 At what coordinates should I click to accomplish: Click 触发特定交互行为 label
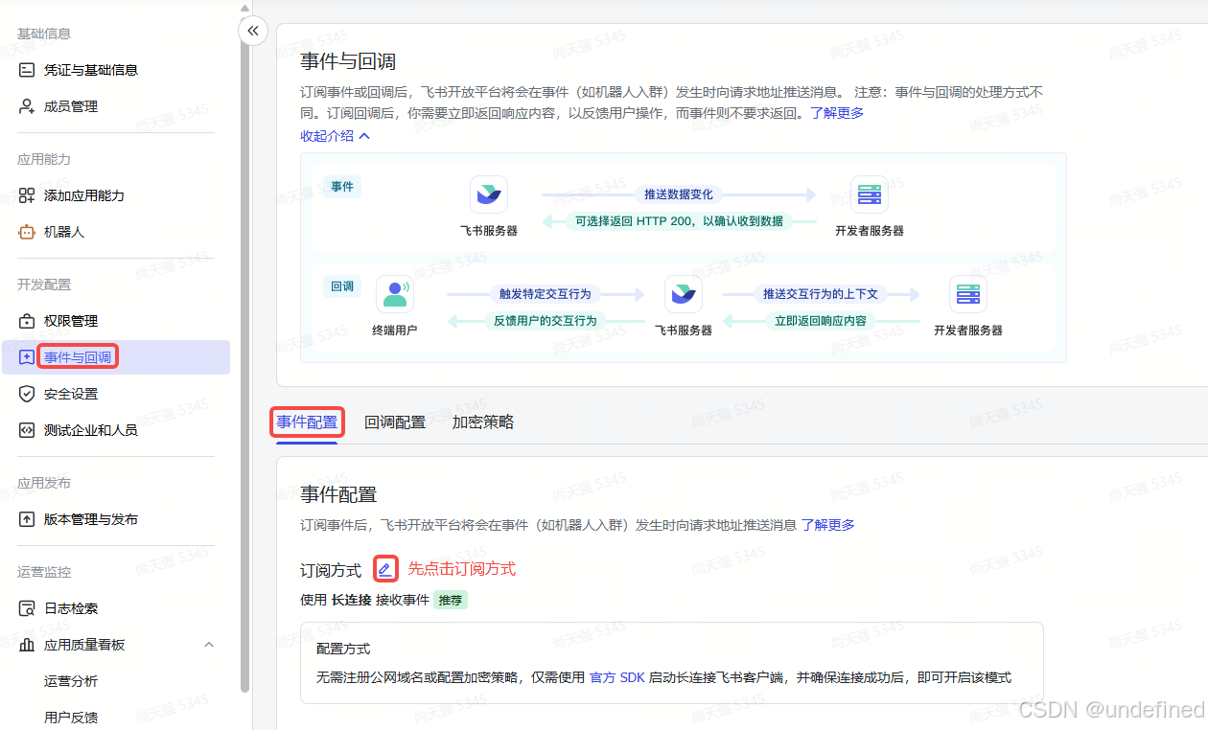click(546, 294)
